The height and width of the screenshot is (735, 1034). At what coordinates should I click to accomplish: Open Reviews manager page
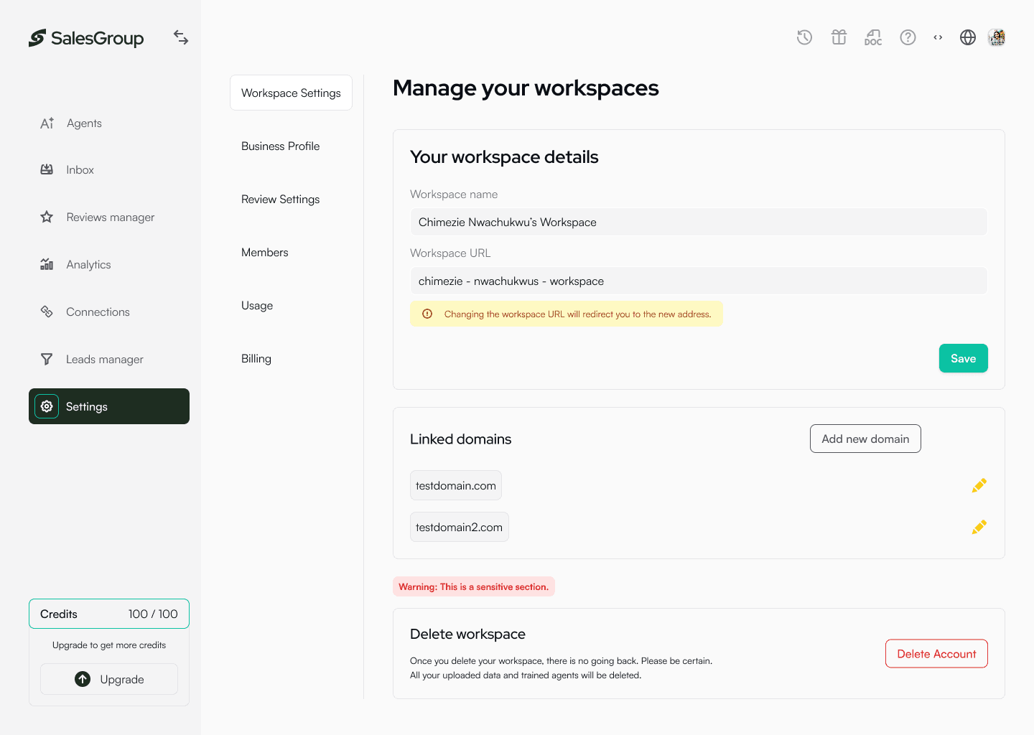109,217
